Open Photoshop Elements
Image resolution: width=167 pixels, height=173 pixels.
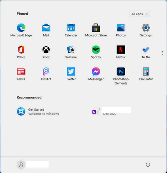121,76
